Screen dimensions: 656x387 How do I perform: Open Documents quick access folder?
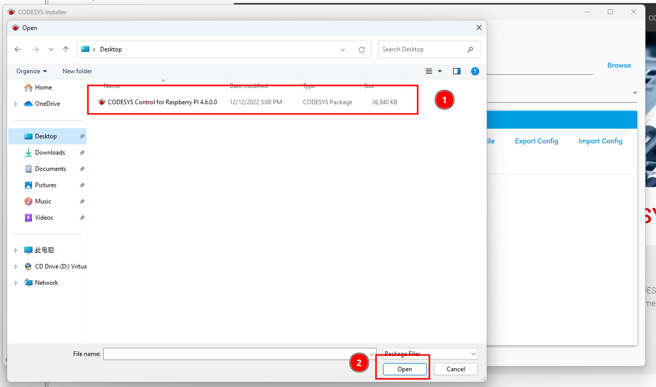click(50, 169)
